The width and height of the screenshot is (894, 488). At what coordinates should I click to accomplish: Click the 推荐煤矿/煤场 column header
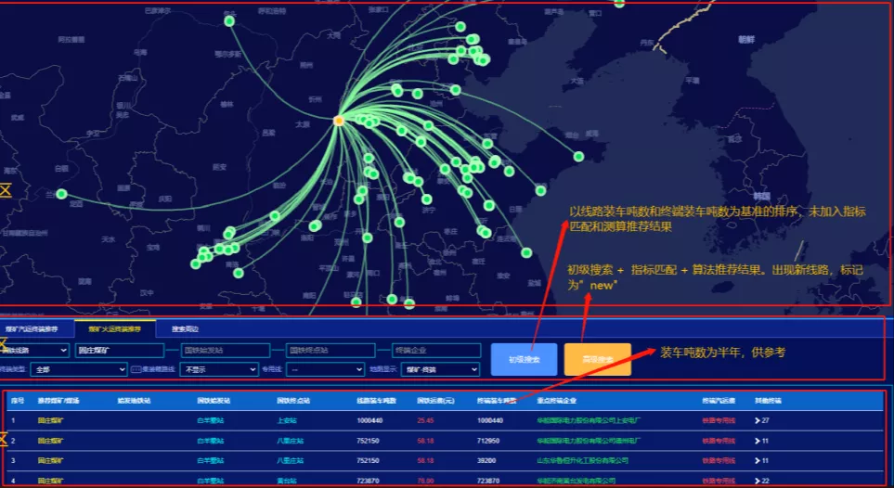(58, 401)
